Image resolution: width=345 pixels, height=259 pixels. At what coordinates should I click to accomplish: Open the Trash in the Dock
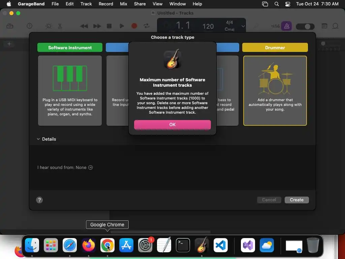tap(313, 245)
